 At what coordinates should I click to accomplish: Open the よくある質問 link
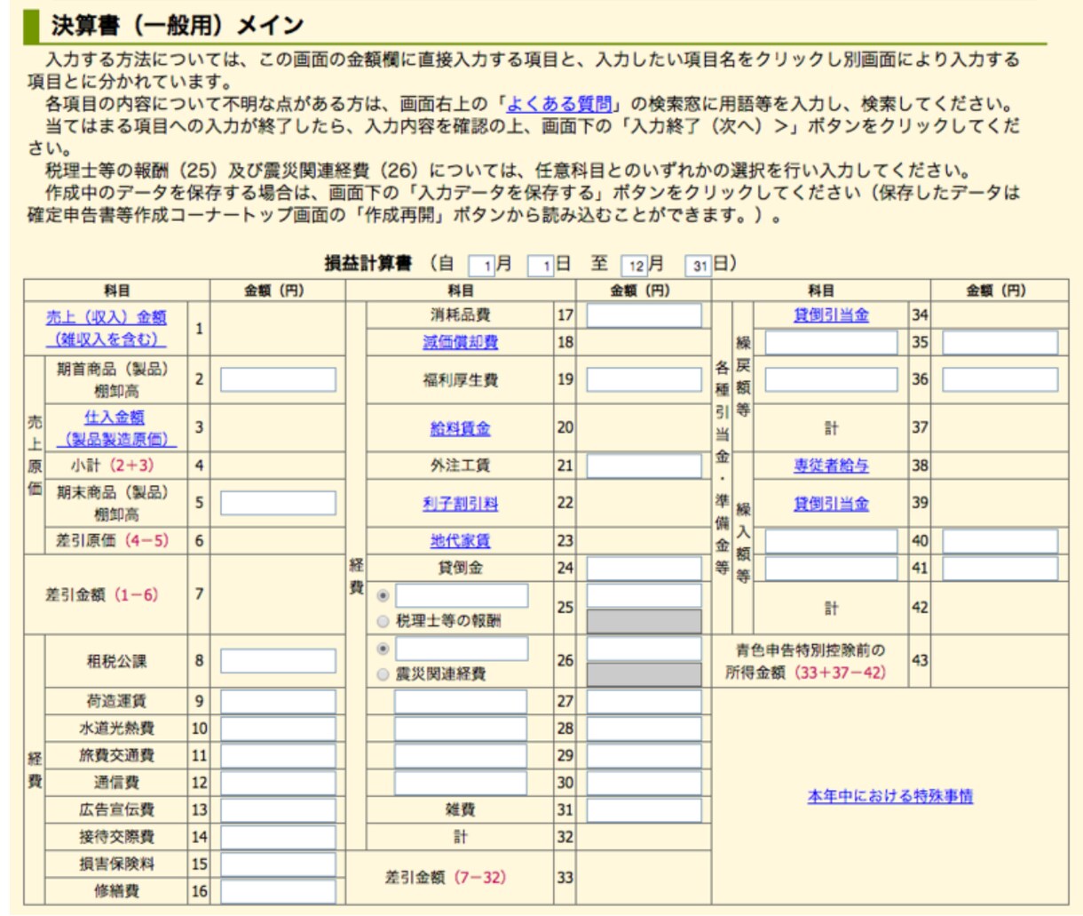pos(559,104)
